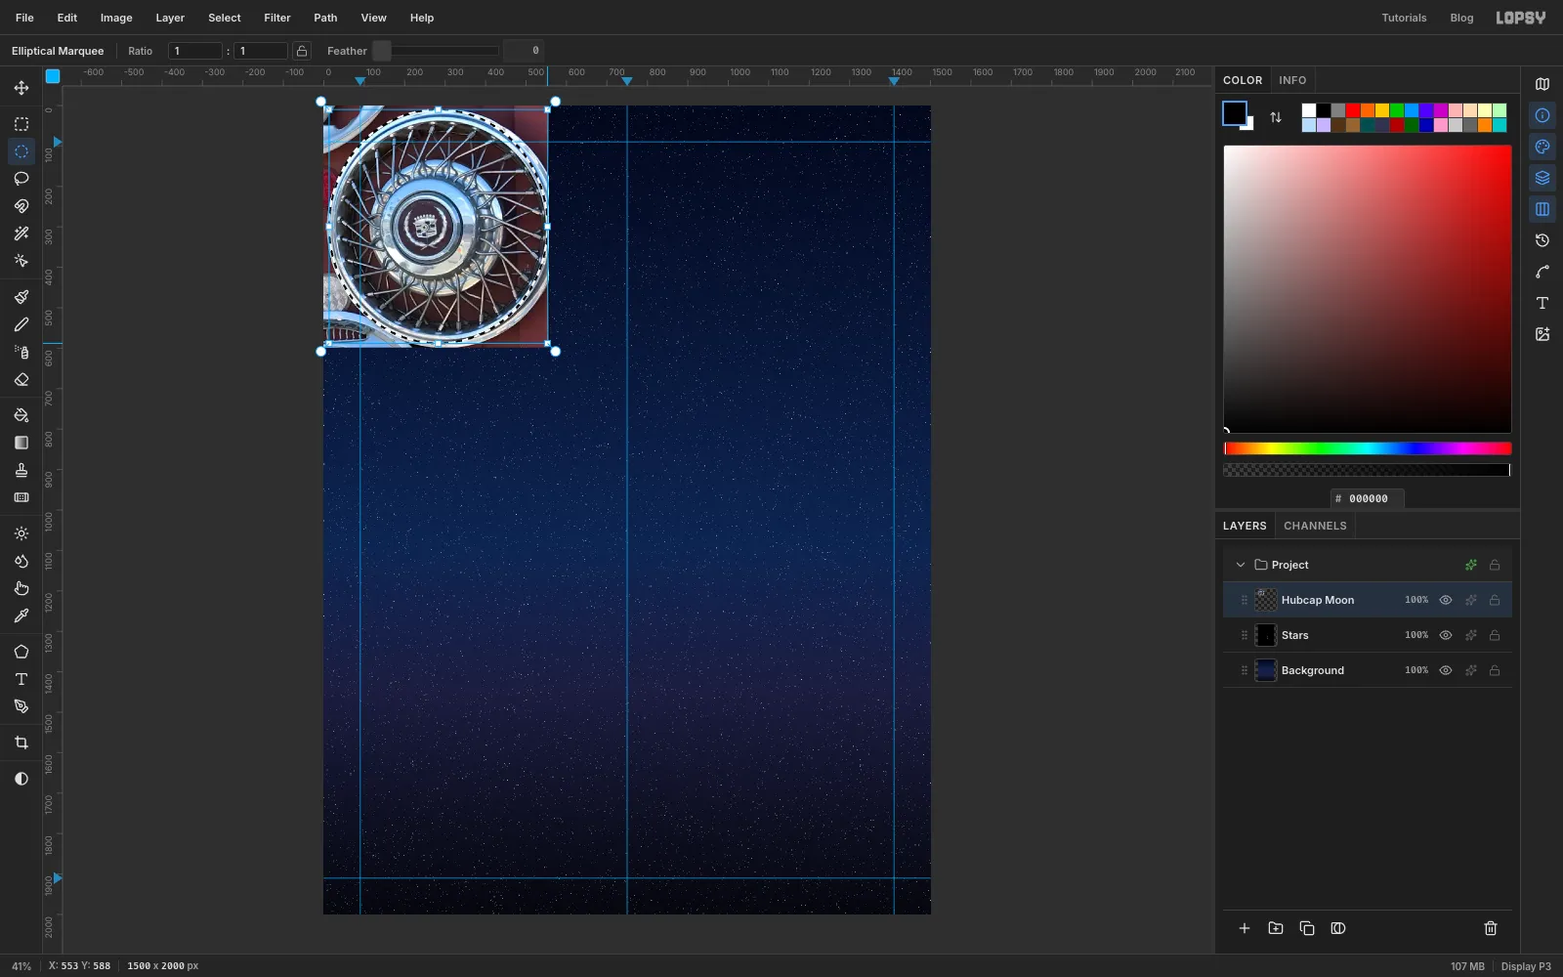1563x977 pixels.
Task: Edit the hex color code field
Action: click(x=1368, y=498)
